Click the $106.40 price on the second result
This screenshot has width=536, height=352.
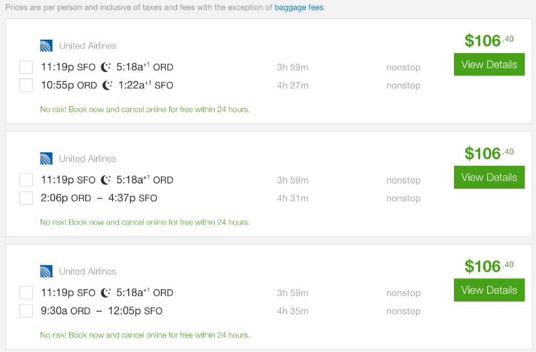pos(488,153)
